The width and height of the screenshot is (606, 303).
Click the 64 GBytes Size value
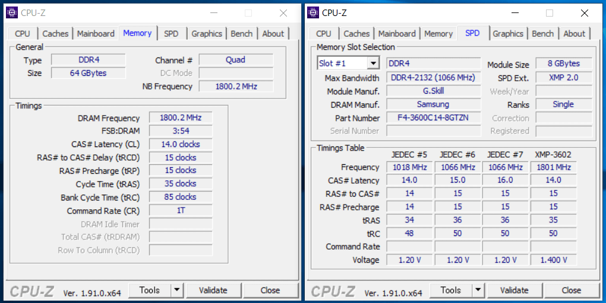click(89, 73)
